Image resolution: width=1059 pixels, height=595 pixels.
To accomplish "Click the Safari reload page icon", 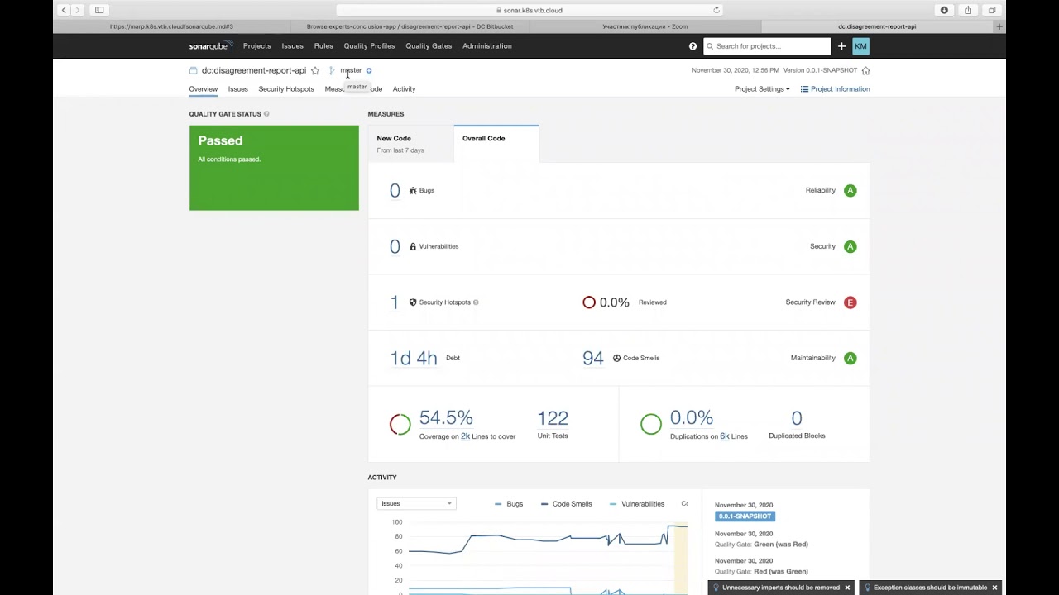I will click(x=716, y=10).
